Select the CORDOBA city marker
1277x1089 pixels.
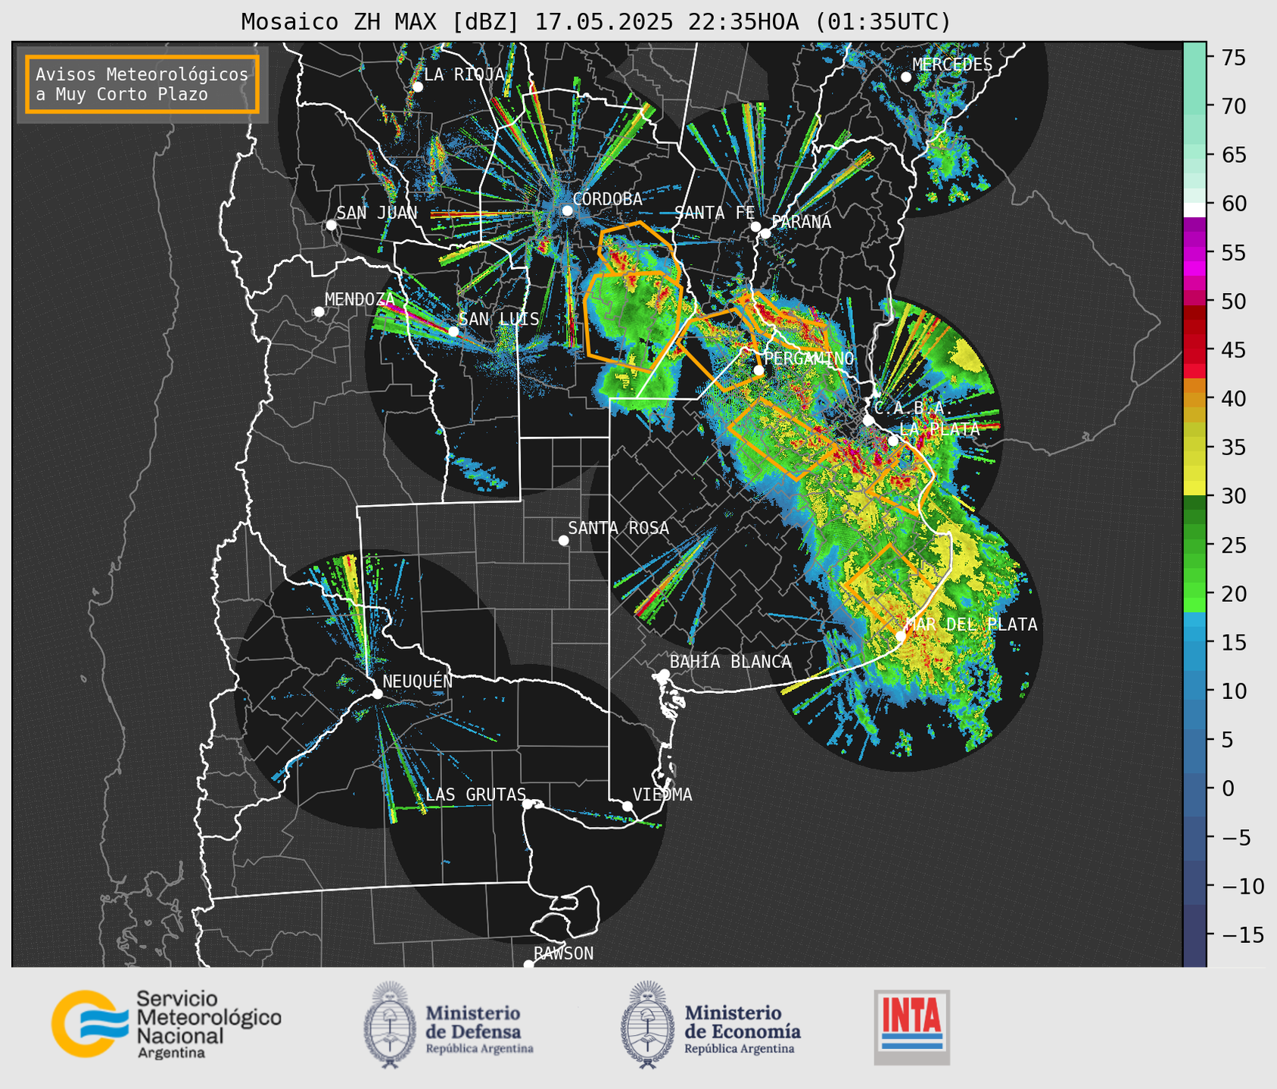pos(567,211)
